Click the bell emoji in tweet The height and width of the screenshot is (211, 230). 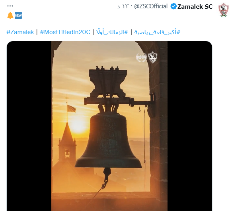point(10,15)
